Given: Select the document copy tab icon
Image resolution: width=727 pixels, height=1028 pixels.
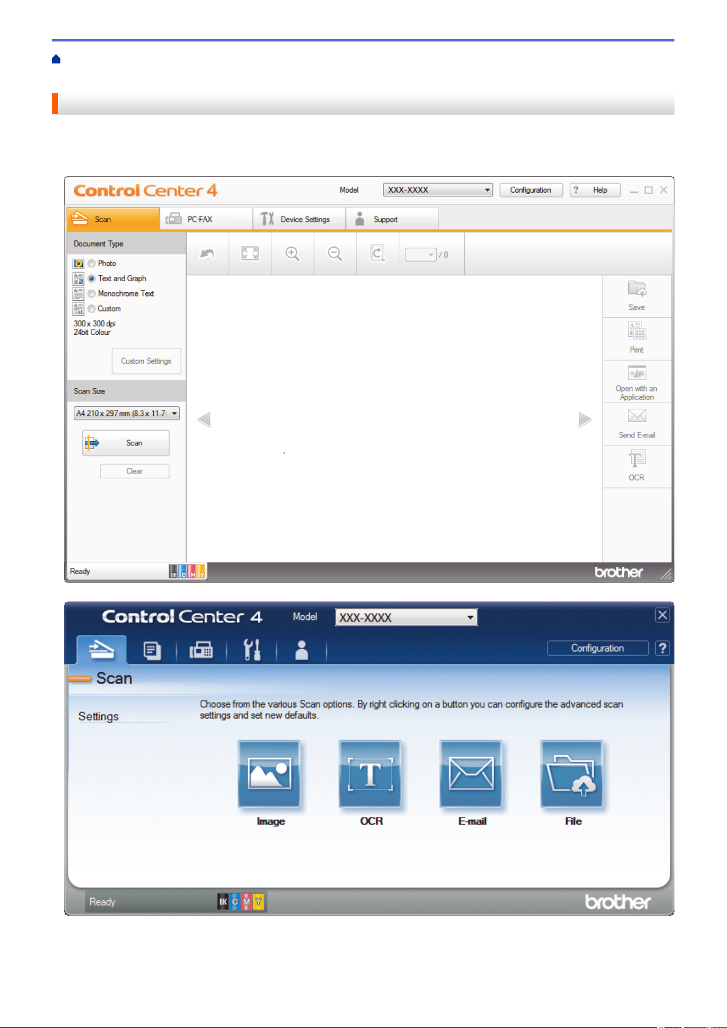Looking at the screenshot, I should pos(152,651).
